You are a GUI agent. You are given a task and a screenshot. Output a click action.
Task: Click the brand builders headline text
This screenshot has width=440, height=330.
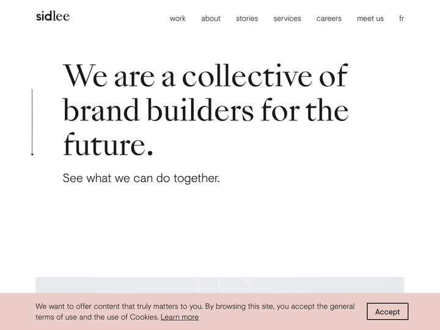205,111
